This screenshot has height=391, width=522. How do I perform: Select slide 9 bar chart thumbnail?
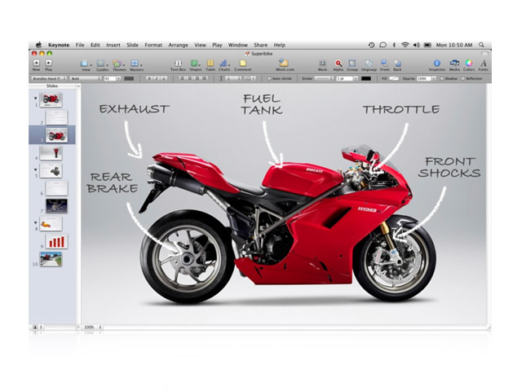(x=56, y=241)
